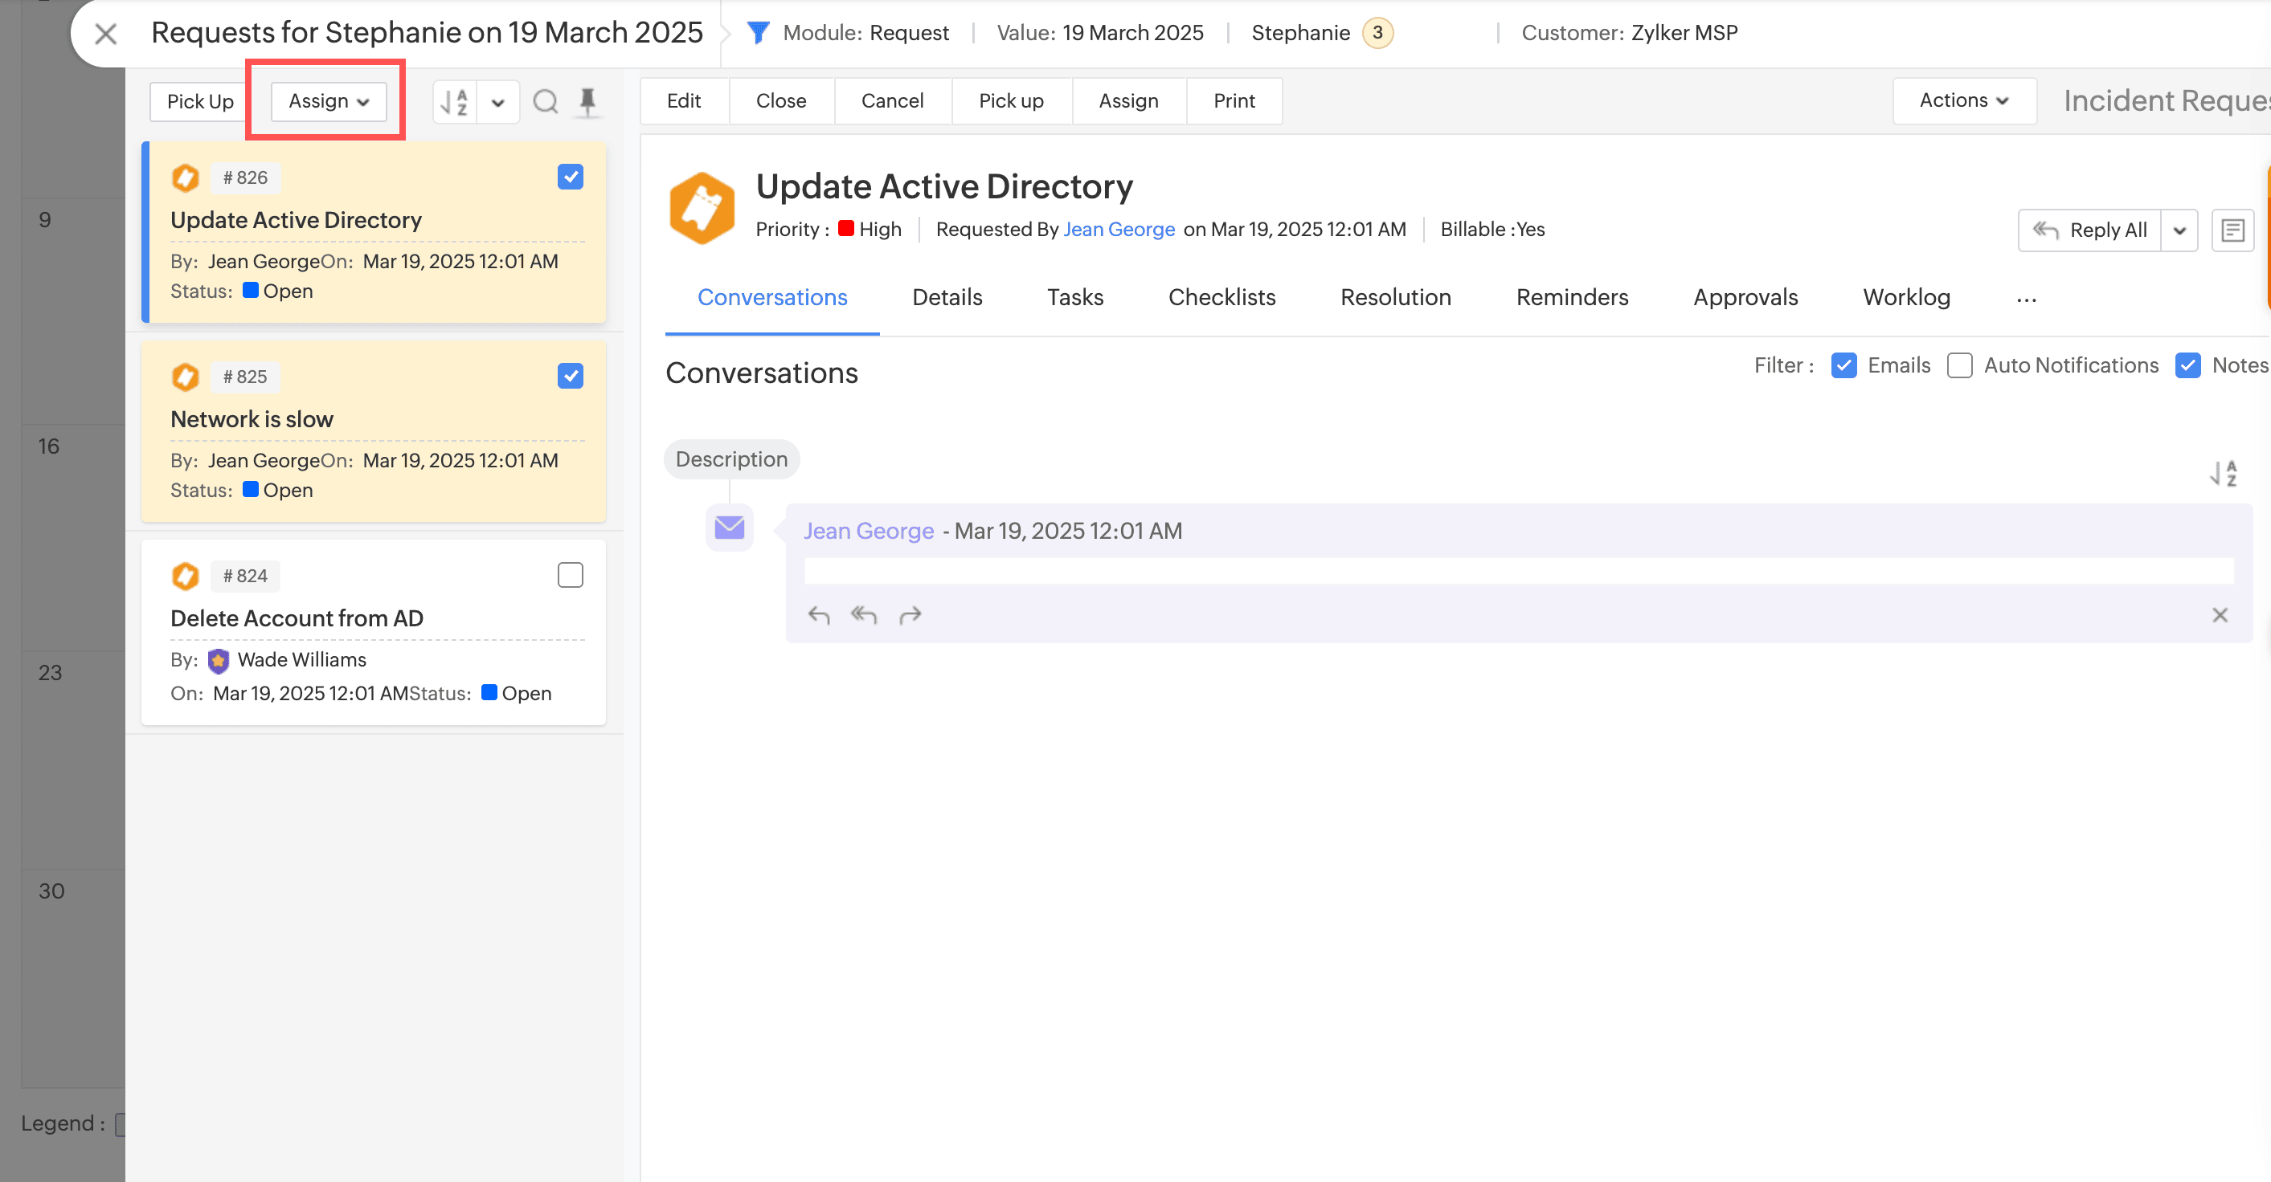Screen dimensions: 2271x1182
Task: Click the red High priority color indicator
Action: pos(846,229)
